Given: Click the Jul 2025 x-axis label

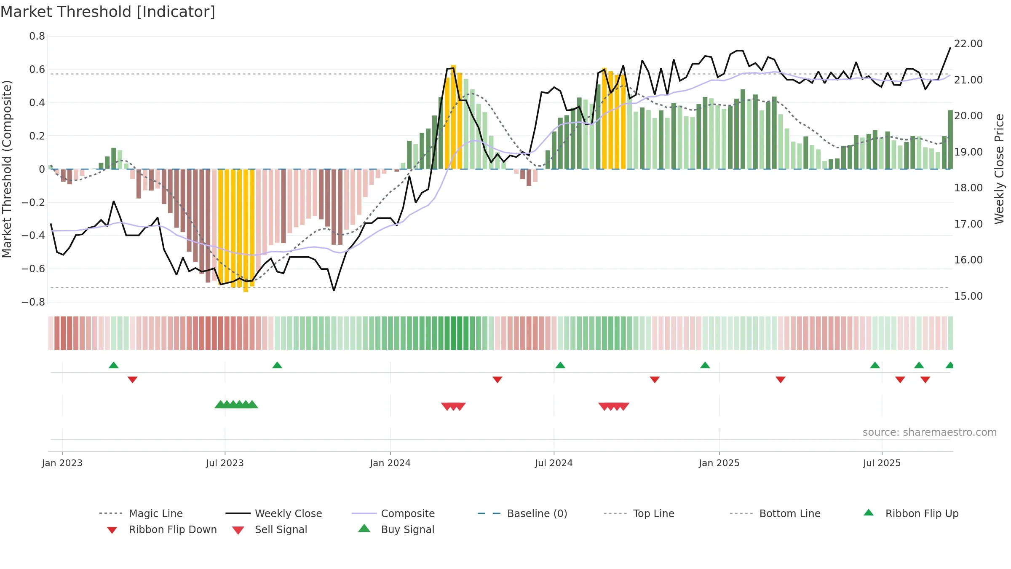Looking at the screenshot, I should [x=882, y=463].
